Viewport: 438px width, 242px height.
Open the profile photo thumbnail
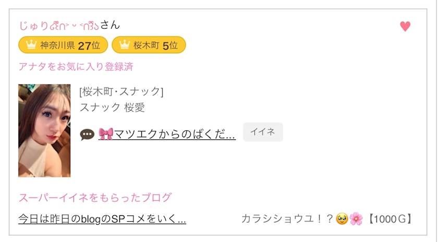click(x=44, y=130)
